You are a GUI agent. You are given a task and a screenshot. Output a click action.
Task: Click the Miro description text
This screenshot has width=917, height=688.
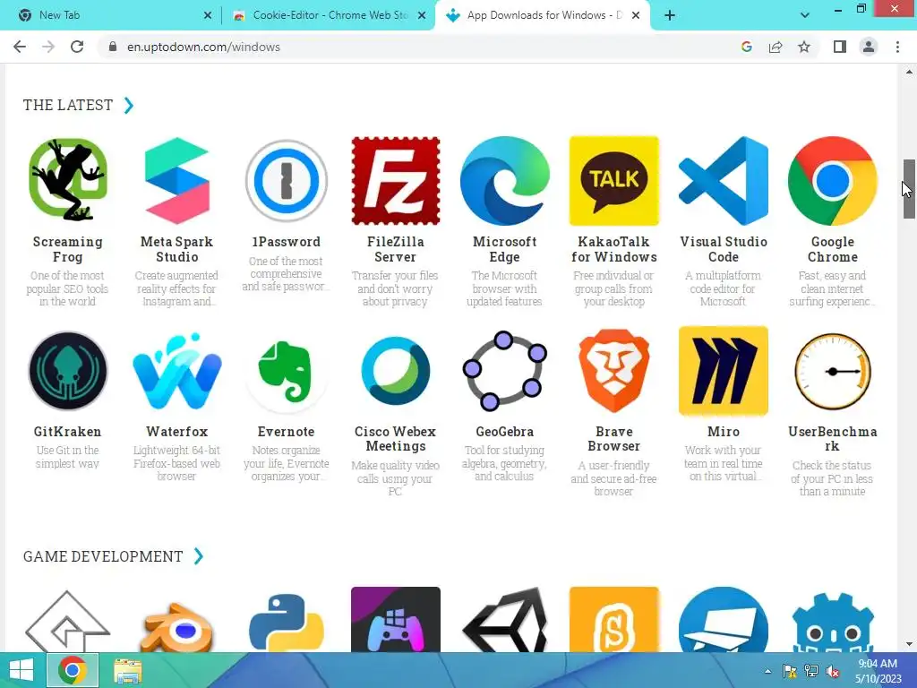point(724,463)
